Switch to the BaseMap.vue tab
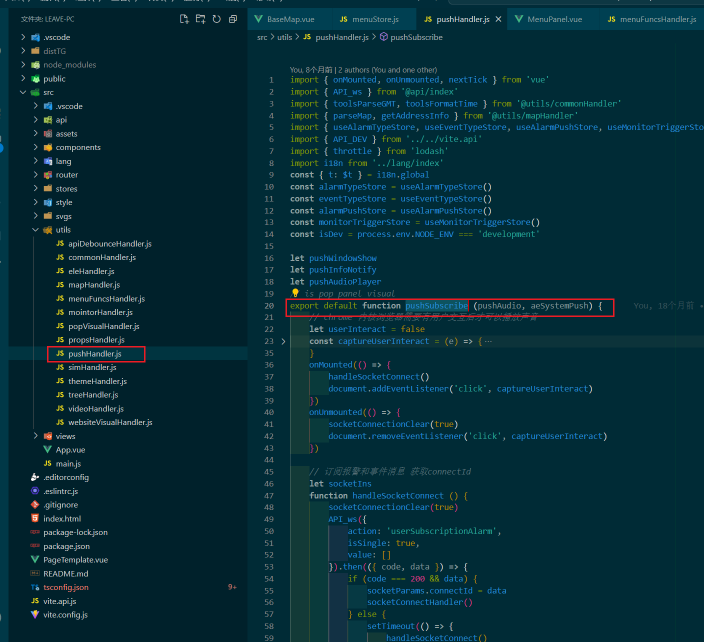Screen dimensions: 704x642 click(290, 19)
